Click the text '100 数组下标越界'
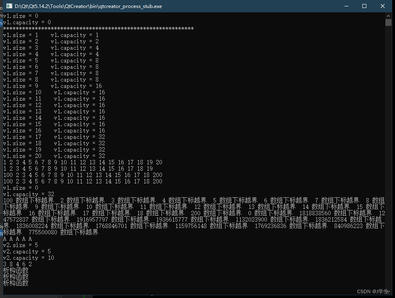The image size is (395, 298). 29,201
